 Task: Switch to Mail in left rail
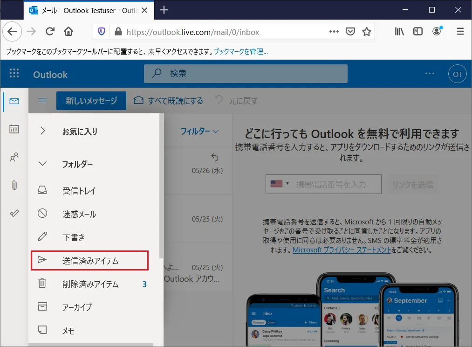pyautogui.click(x=14, y=101)
